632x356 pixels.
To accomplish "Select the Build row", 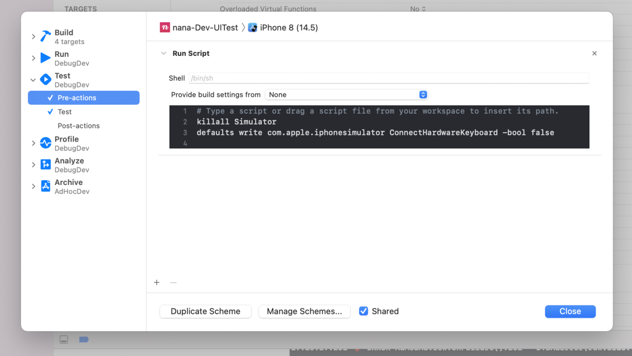I will (84, 36).
